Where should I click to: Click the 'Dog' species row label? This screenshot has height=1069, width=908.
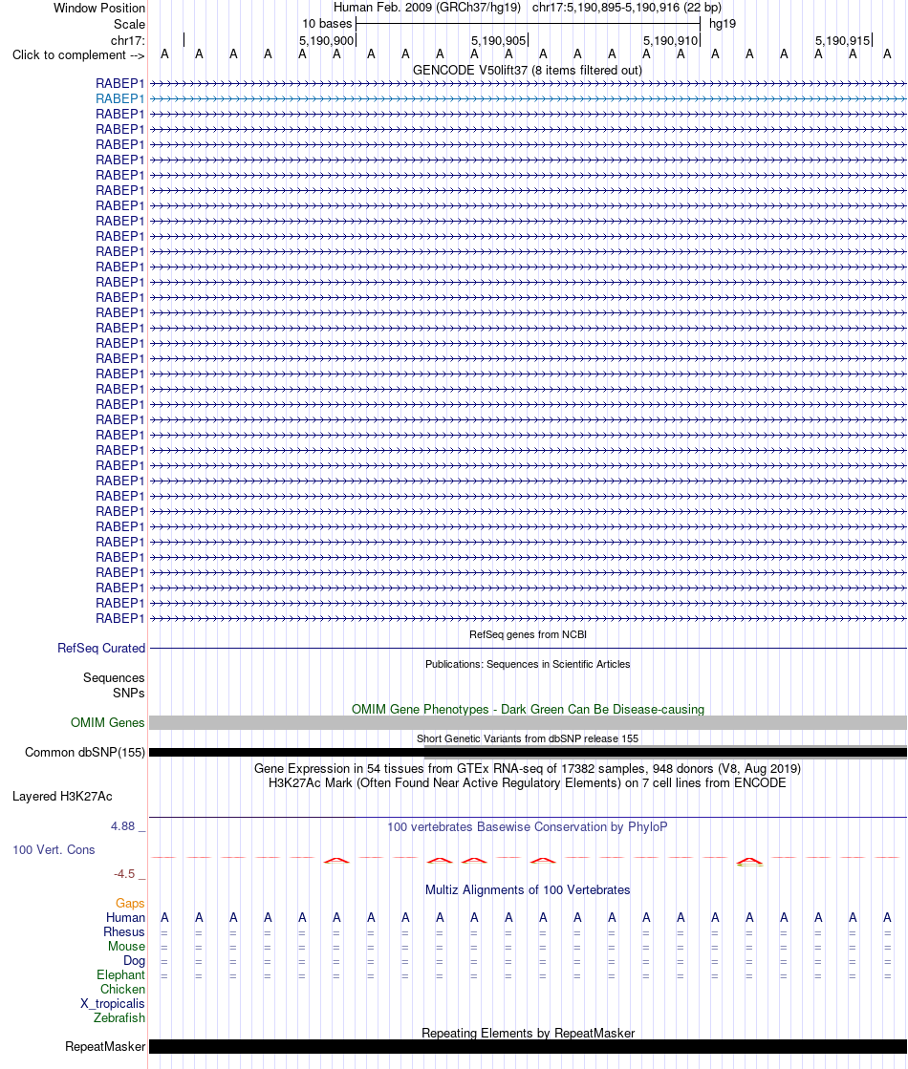135,961
